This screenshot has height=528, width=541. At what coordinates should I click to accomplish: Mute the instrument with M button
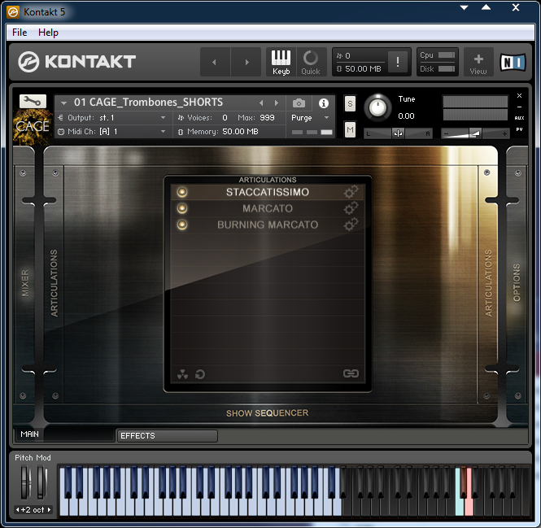click(350, 129)
